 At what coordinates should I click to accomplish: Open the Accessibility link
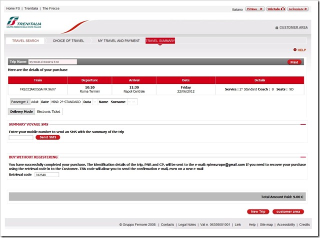(286, 225)
